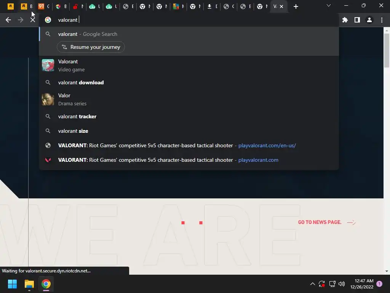Switch to the tab with the 91 icon

coord(44,6)
